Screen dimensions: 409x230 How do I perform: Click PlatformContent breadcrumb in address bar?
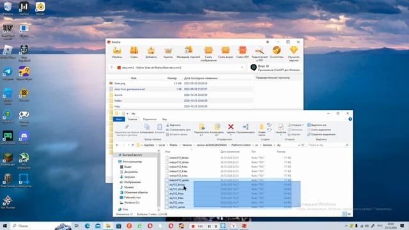coord(241,145)
